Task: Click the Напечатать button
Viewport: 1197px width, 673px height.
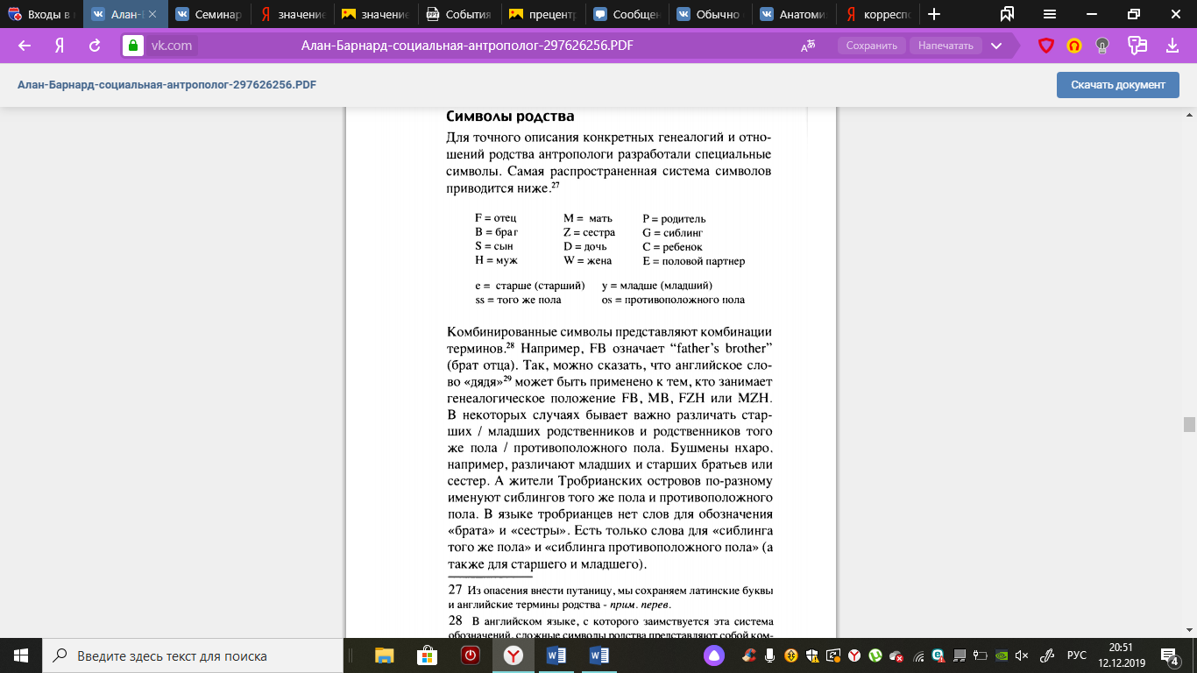Action: pyautogui.click(x=946, y=46)
